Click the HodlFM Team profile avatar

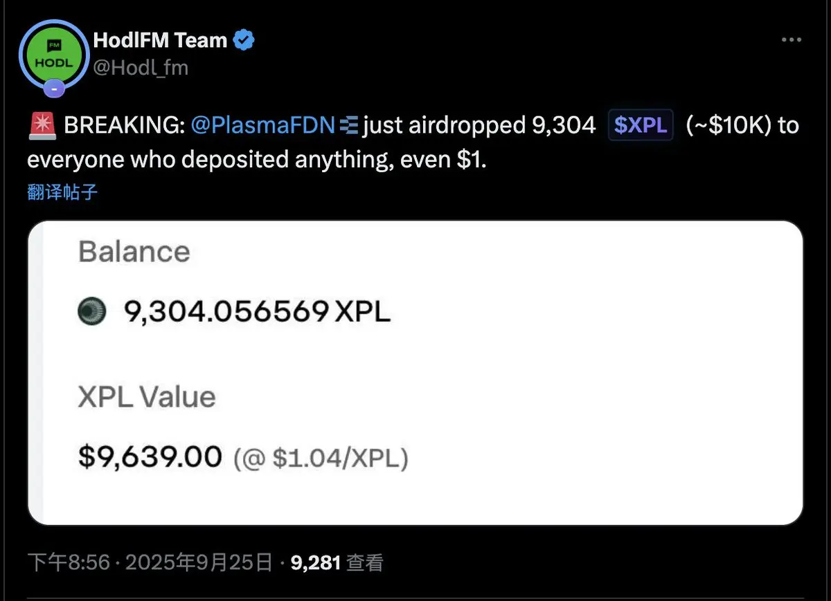pyautogui.click(x=54, y=55)
